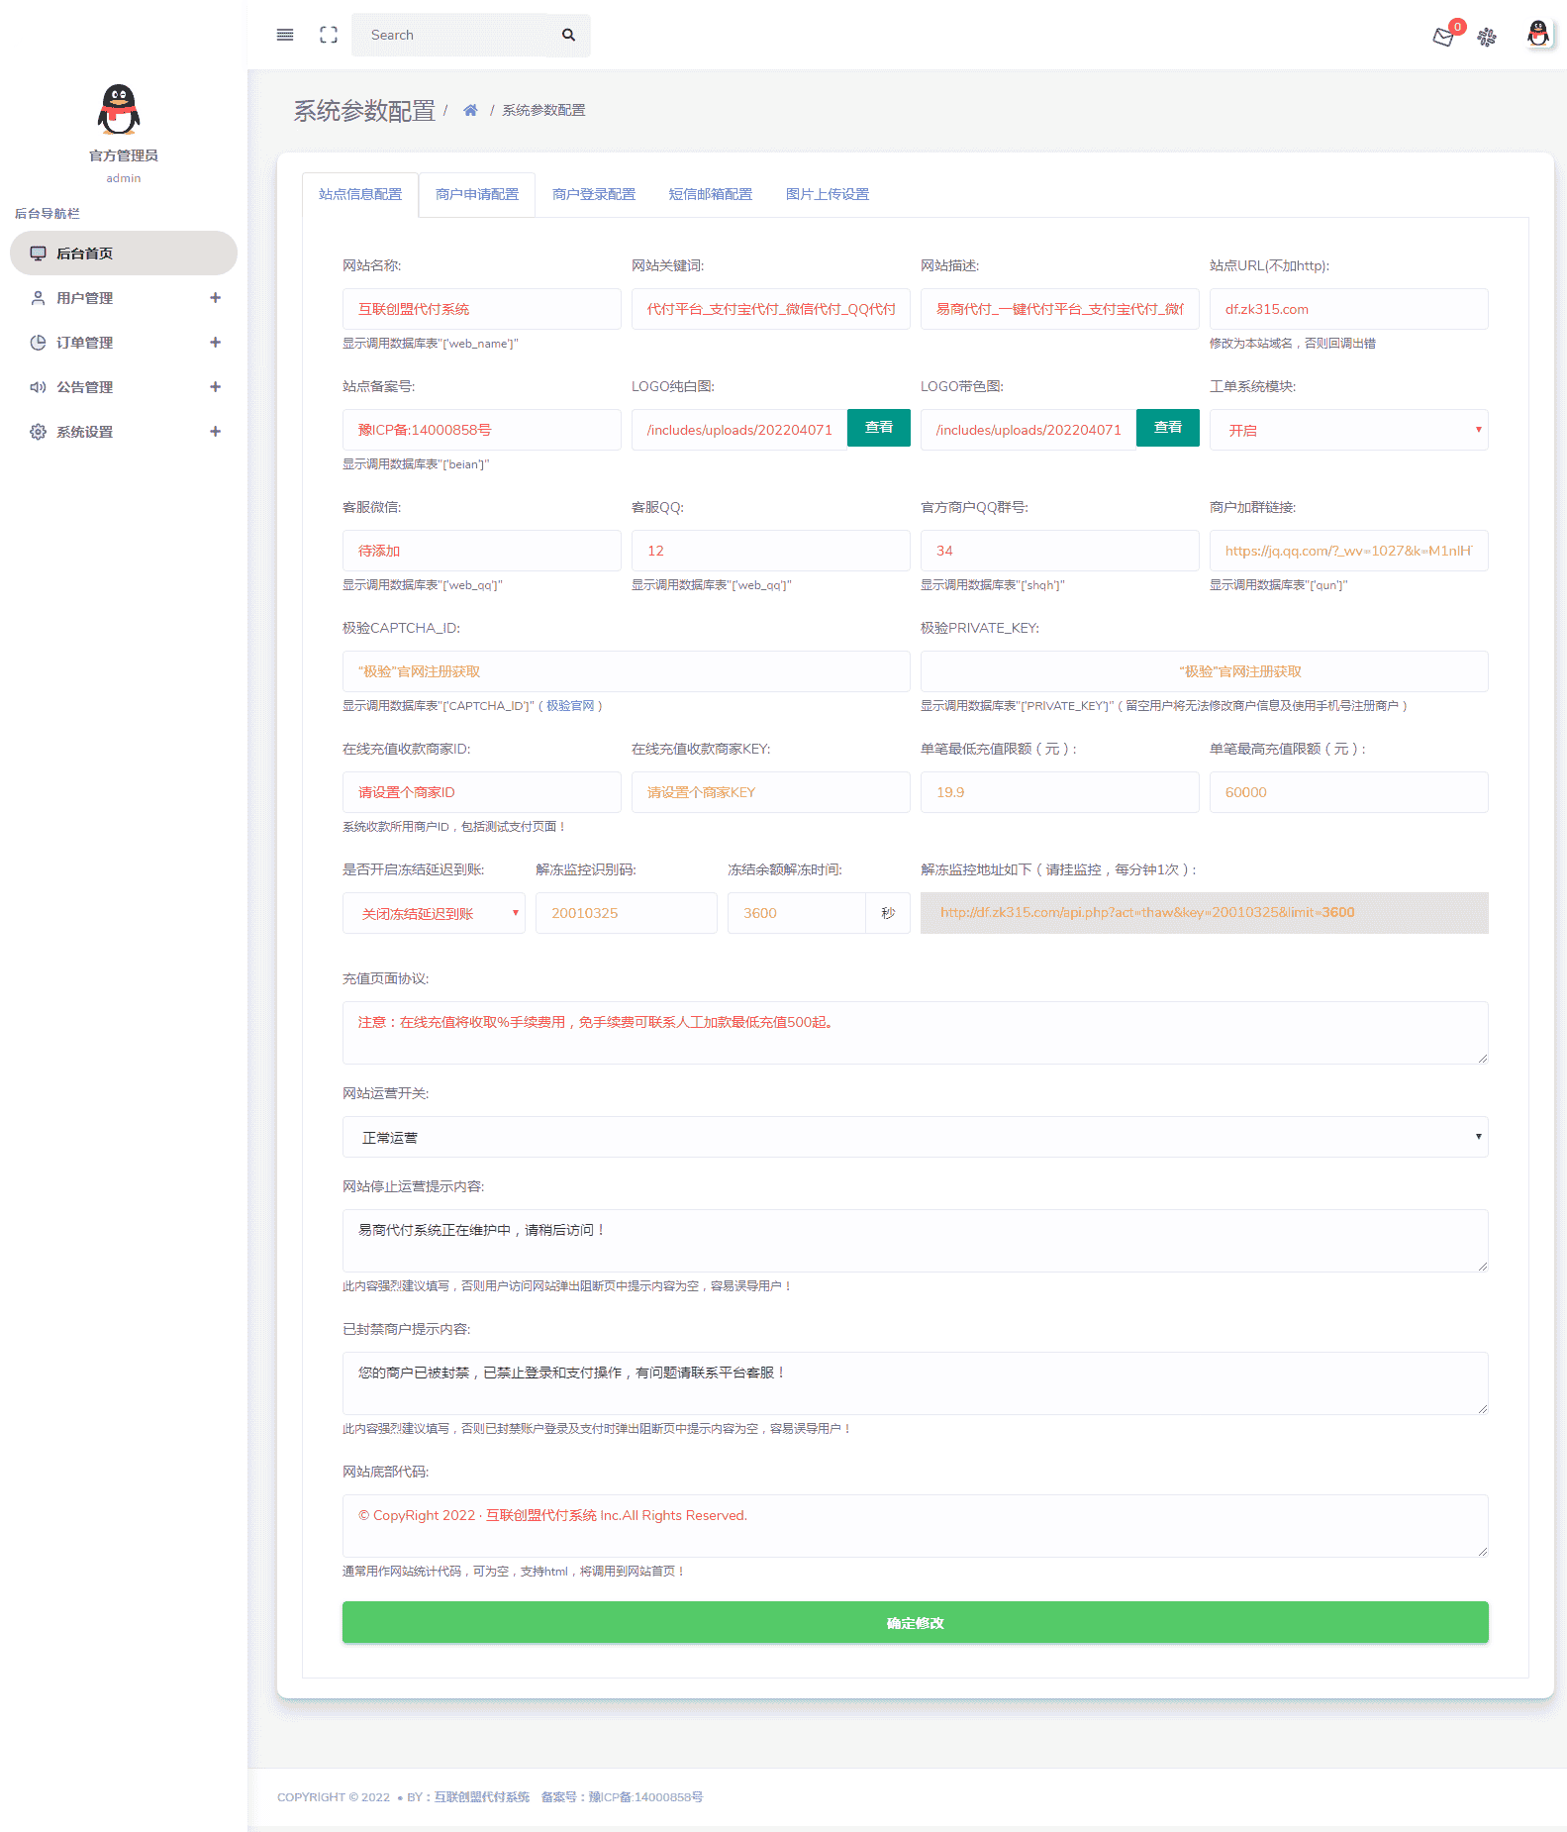Image resolution: width=1567 pixels, height=1832 pixels.
Task: Open the 关闭冻结延迟到账 dropdown
Action: 434,913
